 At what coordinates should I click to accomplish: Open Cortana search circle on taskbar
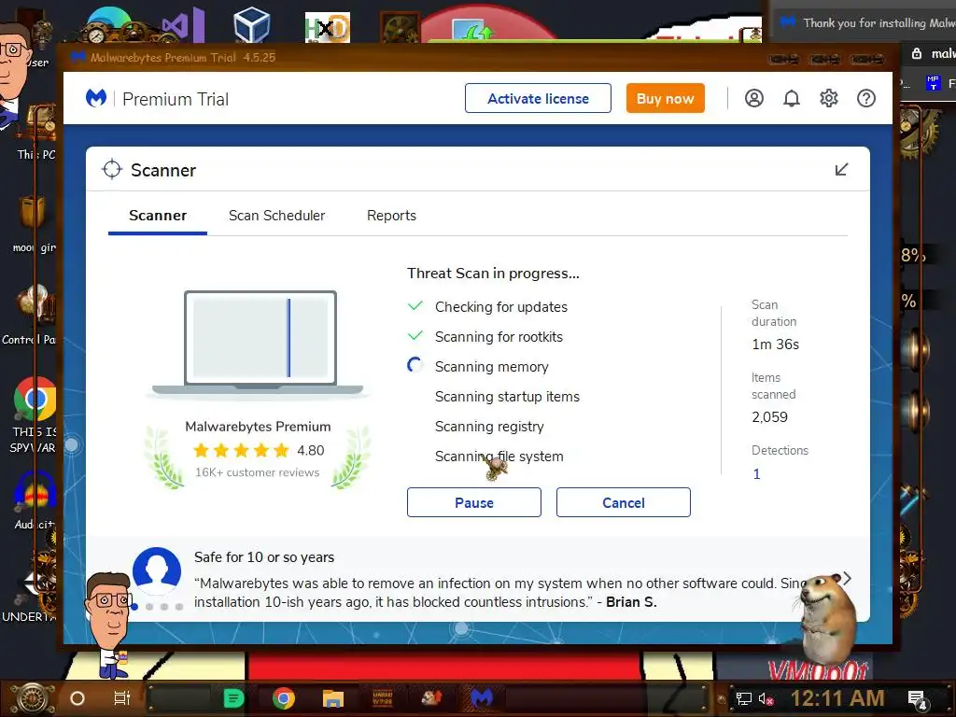(x=77, y=698)
